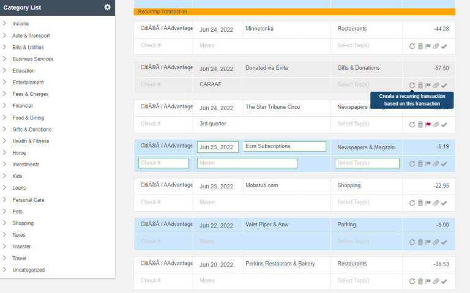
Task: Select Entertainment in category list
Action: click(28, 83)
